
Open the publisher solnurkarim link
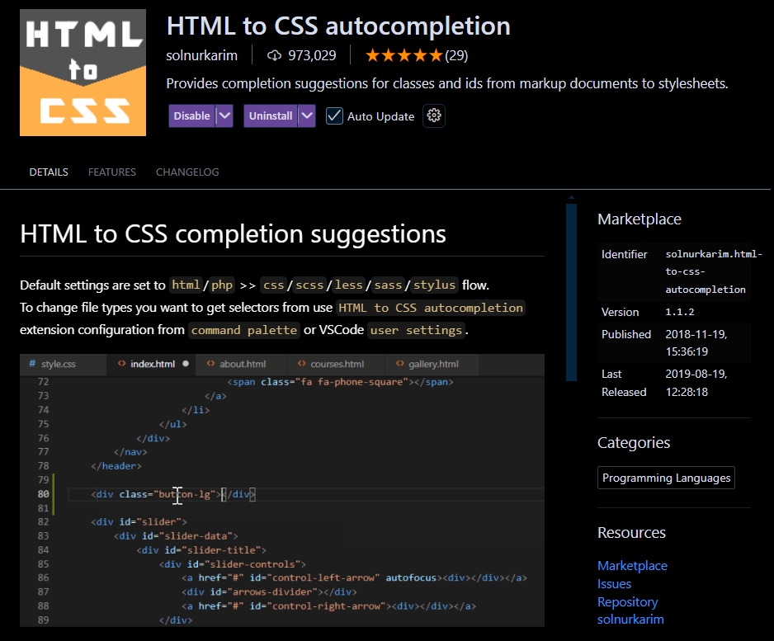coord(201,55)
